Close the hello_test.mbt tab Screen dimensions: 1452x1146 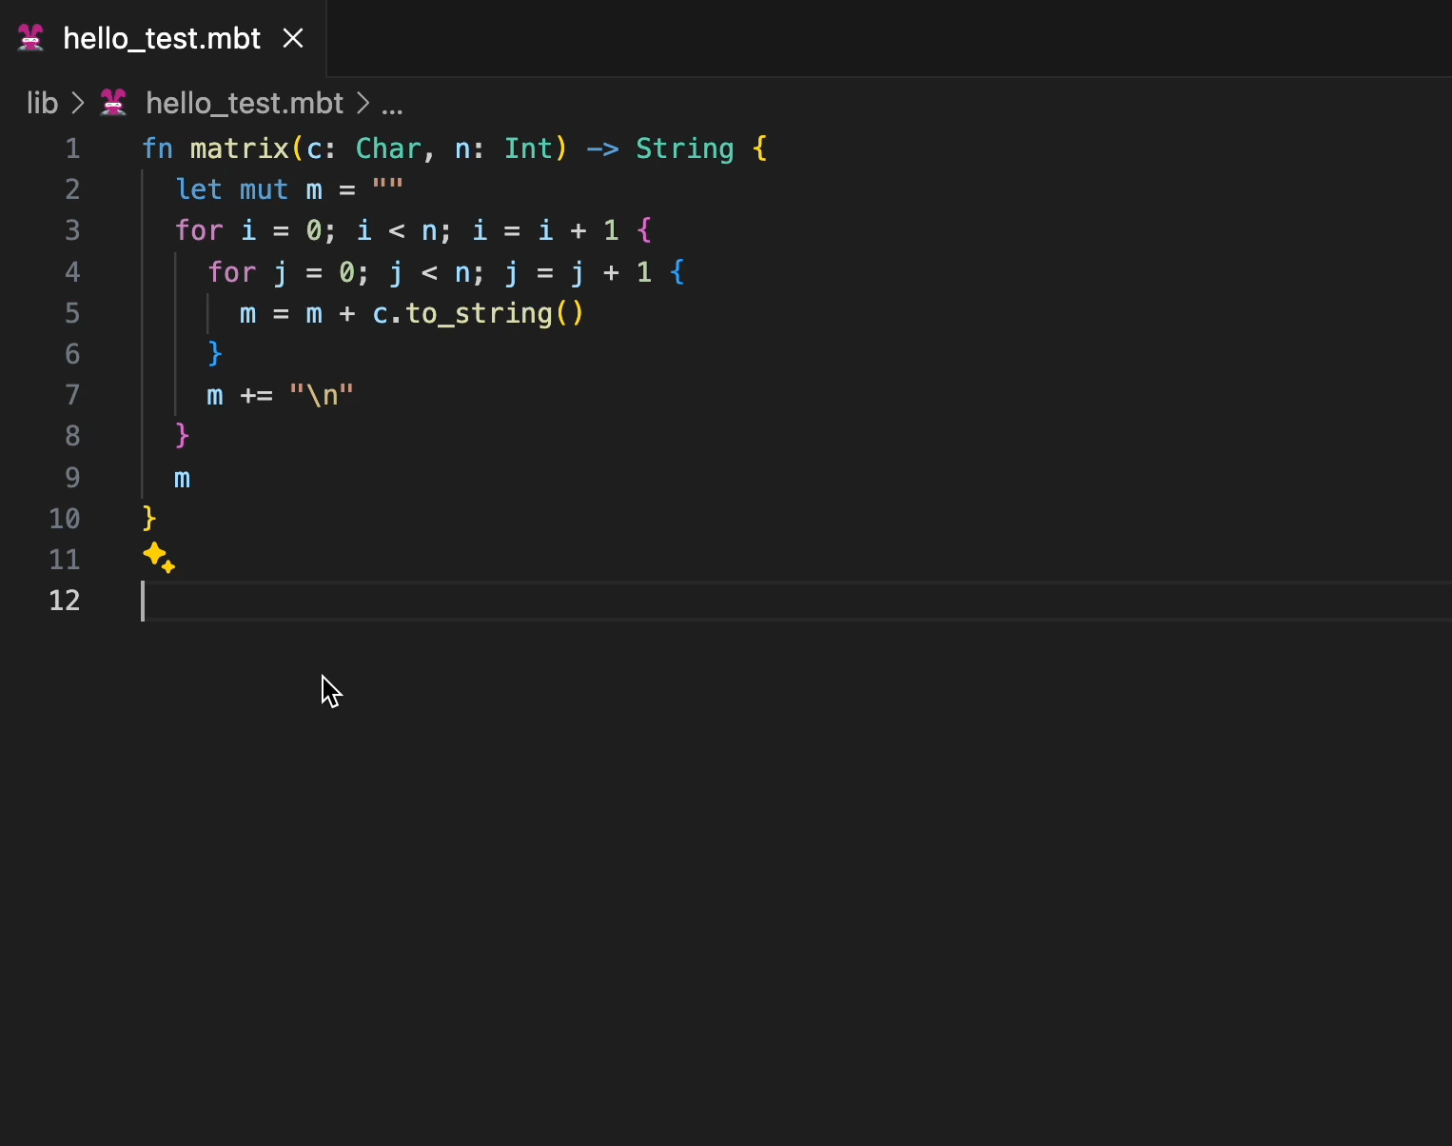point(293,38)
